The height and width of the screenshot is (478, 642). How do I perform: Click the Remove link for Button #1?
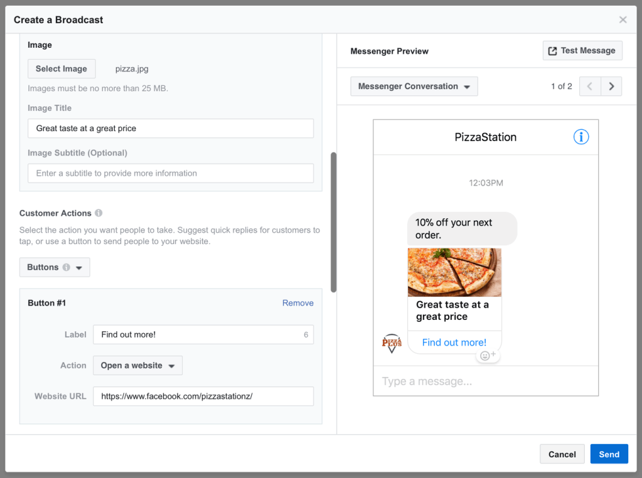tap(297, 303)
